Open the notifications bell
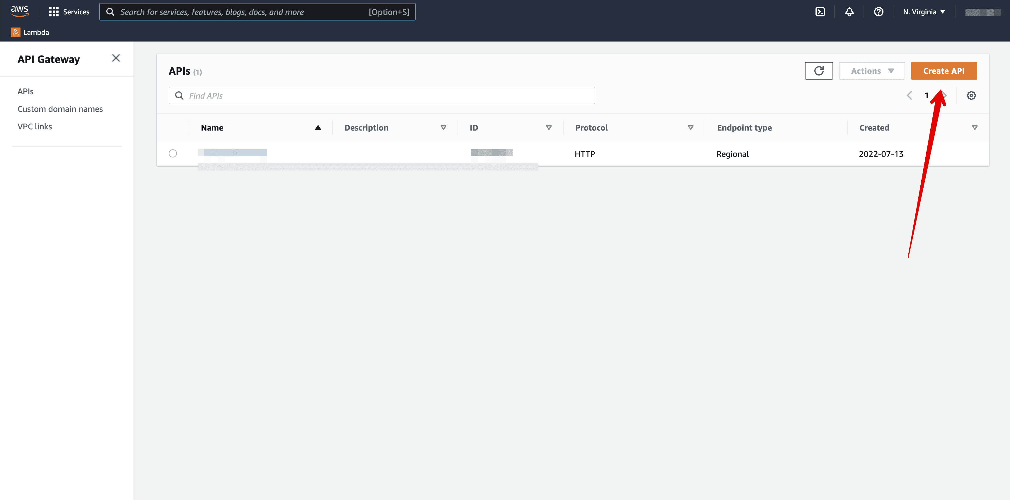This screenshot has height=500, width=1010. point(849,12)
